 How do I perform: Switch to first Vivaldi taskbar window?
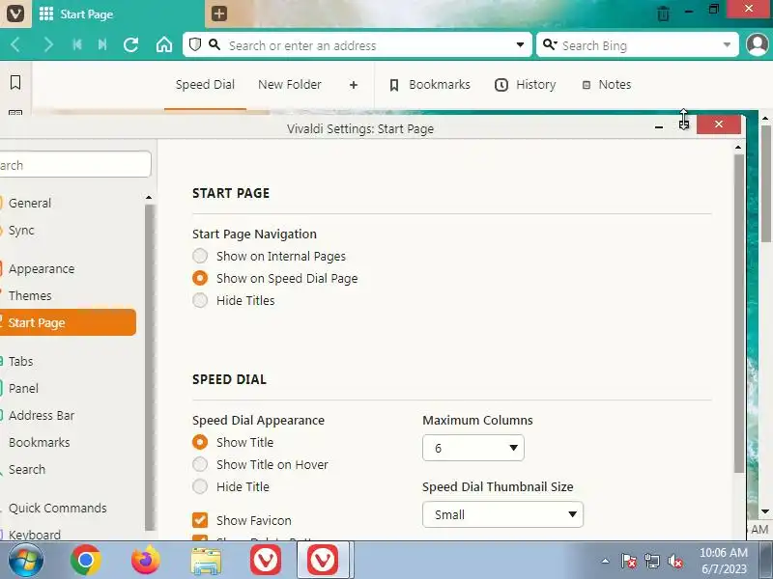(x=266, y=561)
